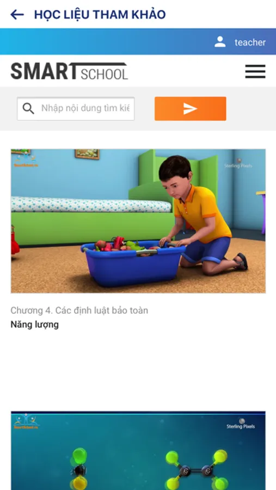The image size is (276, 490).
Task: Open the teacher profile icon
Action: (220, 42)
